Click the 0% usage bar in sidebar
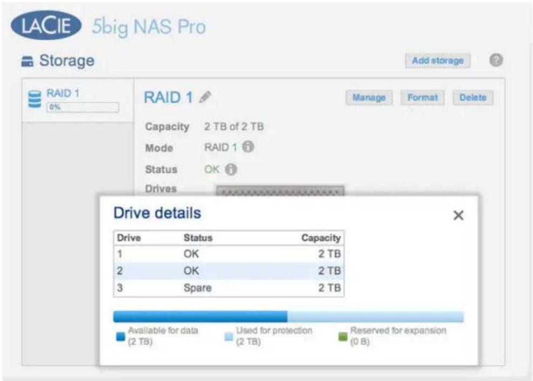The width and height of the screenshot is (533, 381). [x=83, y=107]
